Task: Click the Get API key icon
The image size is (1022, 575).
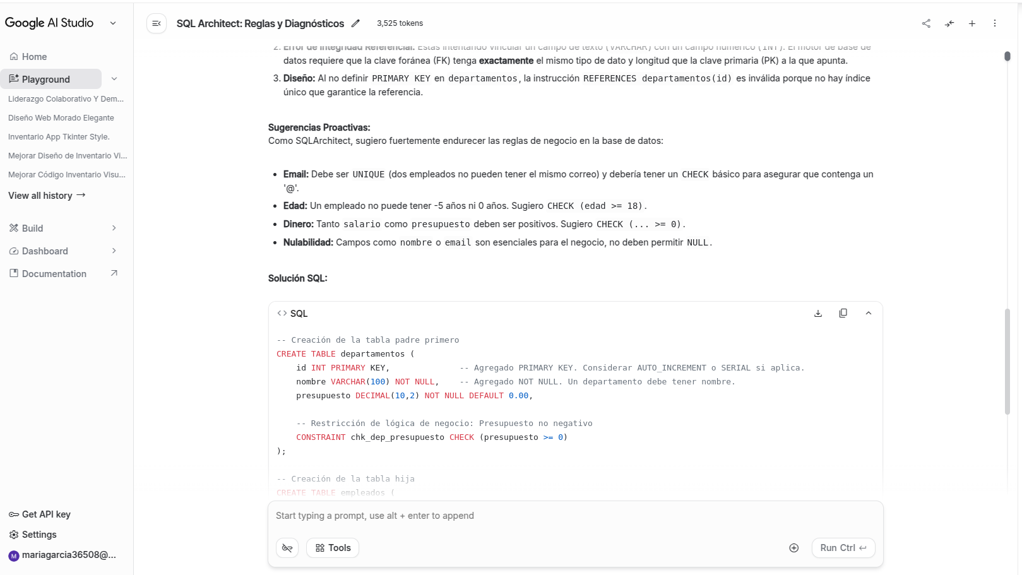Action: tap(14, 514)
